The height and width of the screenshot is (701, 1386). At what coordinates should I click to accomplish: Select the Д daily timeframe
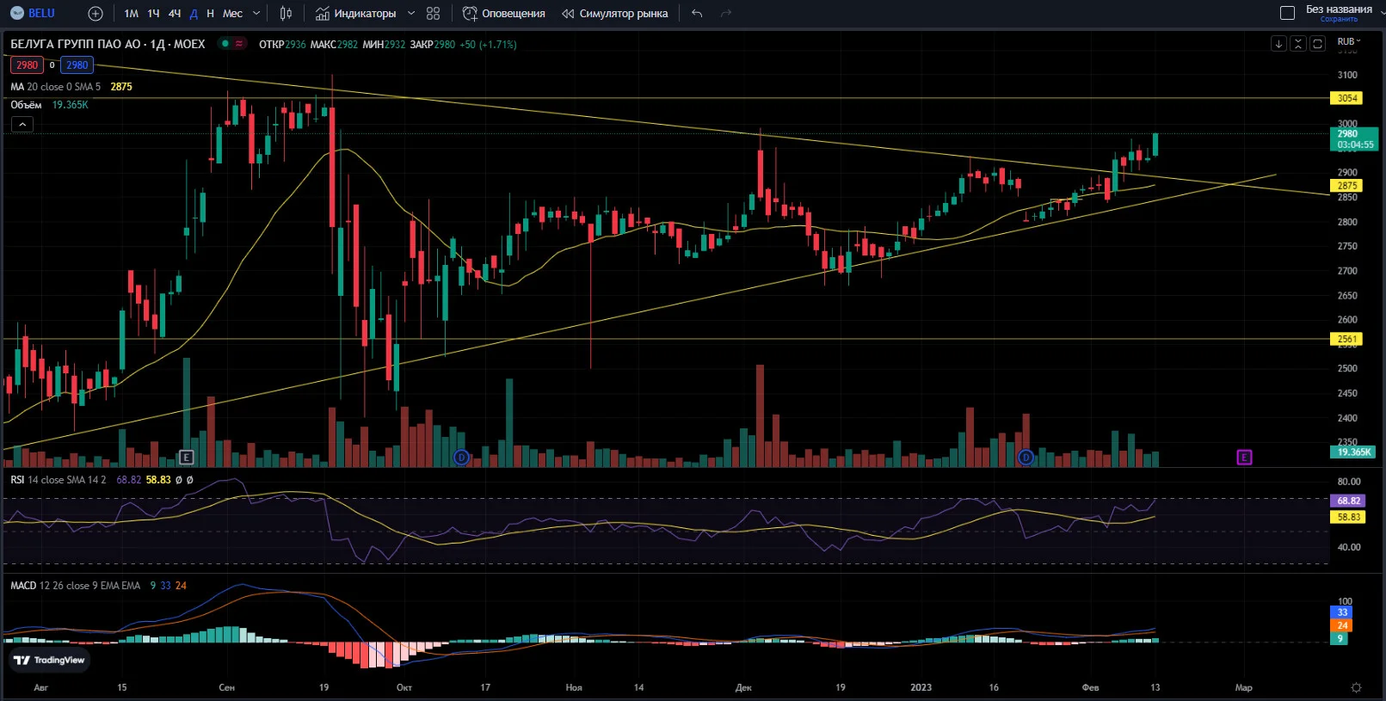click(194, 13)
